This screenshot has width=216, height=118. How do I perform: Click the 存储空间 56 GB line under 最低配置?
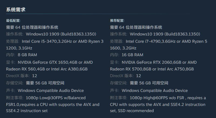pyautogui.click(x=35, y=83)
